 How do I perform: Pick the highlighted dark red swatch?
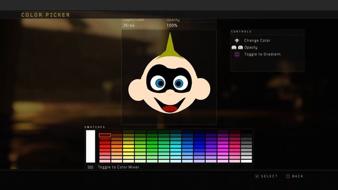point(105,135)
